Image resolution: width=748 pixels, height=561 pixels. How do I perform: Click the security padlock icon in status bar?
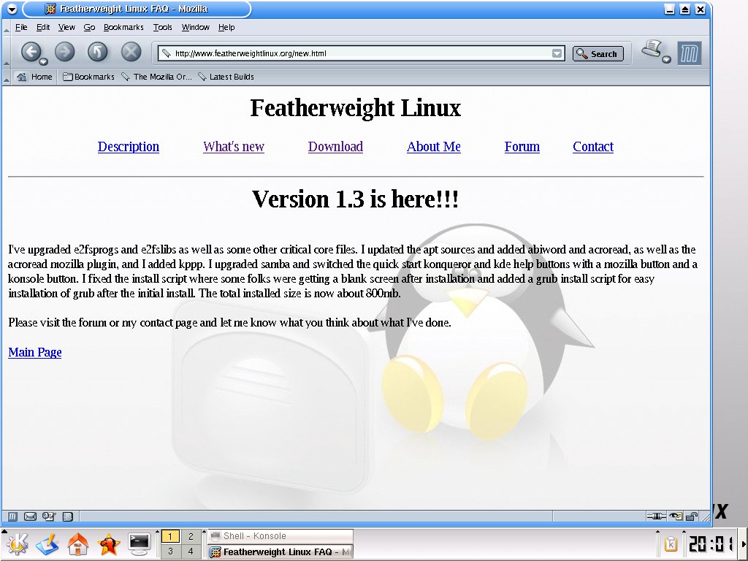click(691, 516)
